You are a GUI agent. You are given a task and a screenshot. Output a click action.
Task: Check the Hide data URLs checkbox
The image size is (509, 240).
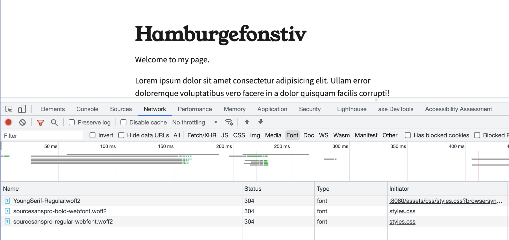pyautogui.click(x=121, y=135)
